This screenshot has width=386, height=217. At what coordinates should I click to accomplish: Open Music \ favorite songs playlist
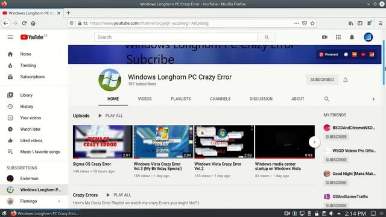(x=34, y=152)
